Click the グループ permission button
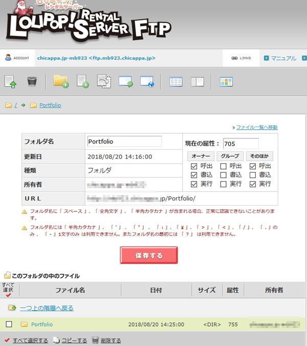This screenshot has height=346, width=307. tap(230, 156)
